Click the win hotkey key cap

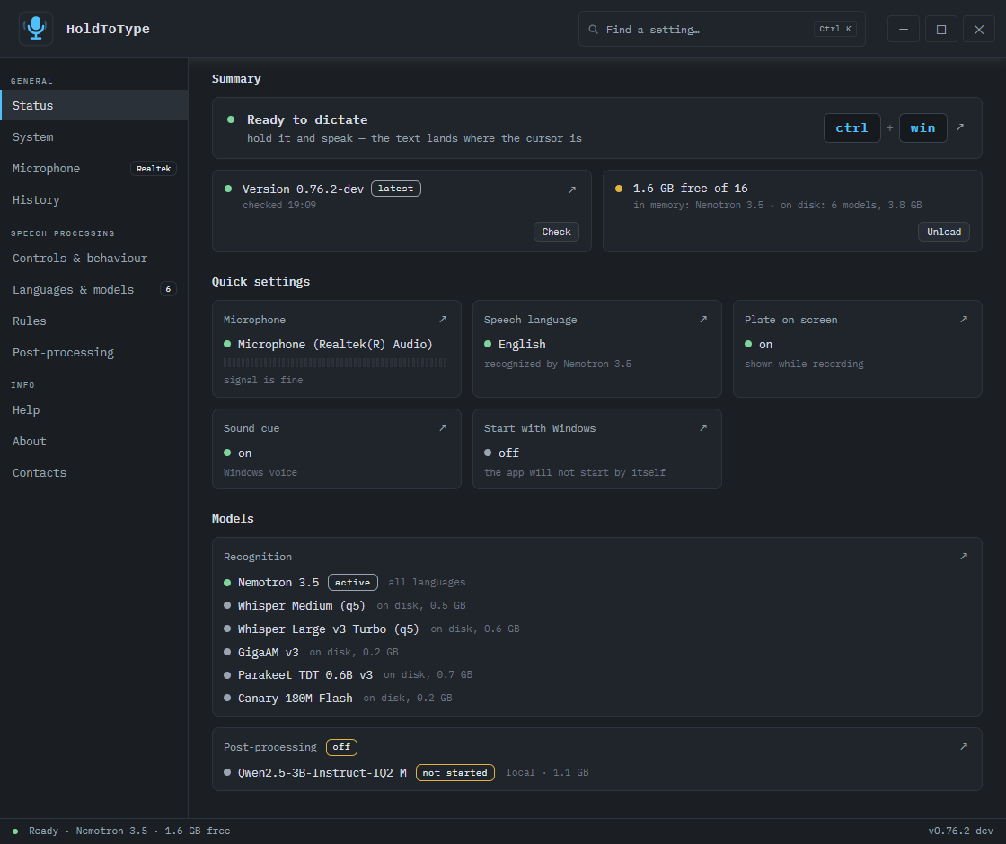[923, 127]
